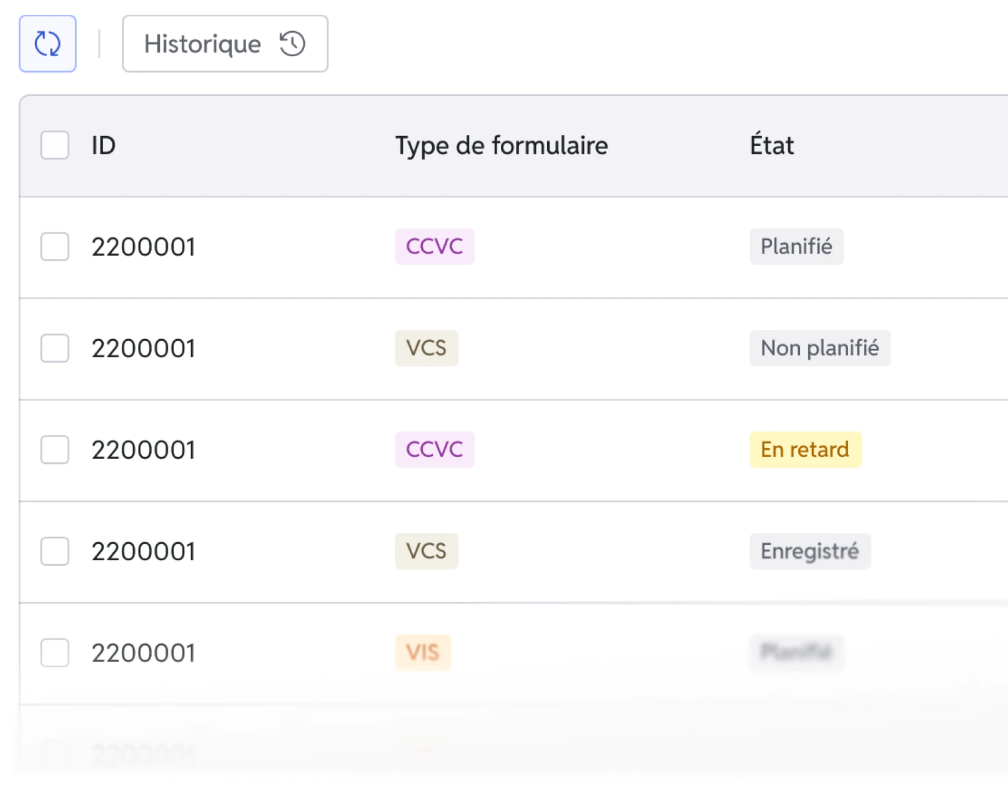
Task: Click the orange VIS form type tag
Action: [x=423, y=653]
